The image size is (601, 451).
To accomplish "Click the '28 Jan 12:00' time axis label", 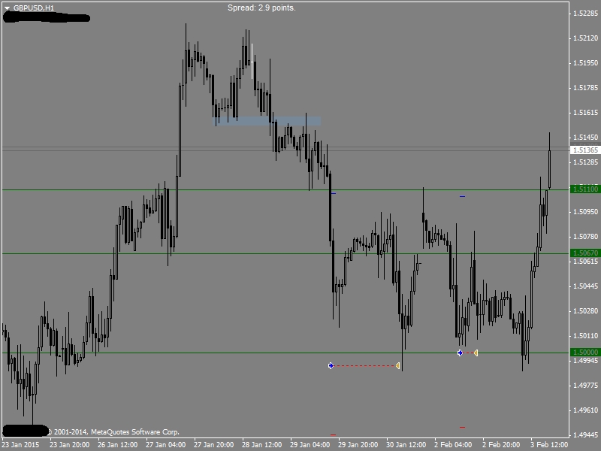I will coord(261,445).
